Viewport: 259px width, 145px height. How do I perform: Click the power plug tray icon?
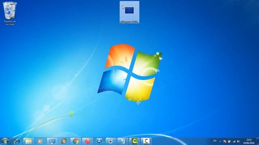point(229,141)
